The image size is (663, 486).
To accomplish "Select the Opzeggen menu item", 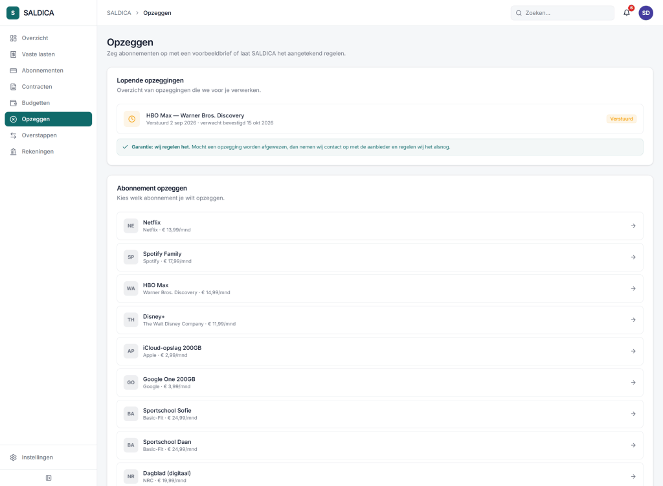I will point(48,119).
